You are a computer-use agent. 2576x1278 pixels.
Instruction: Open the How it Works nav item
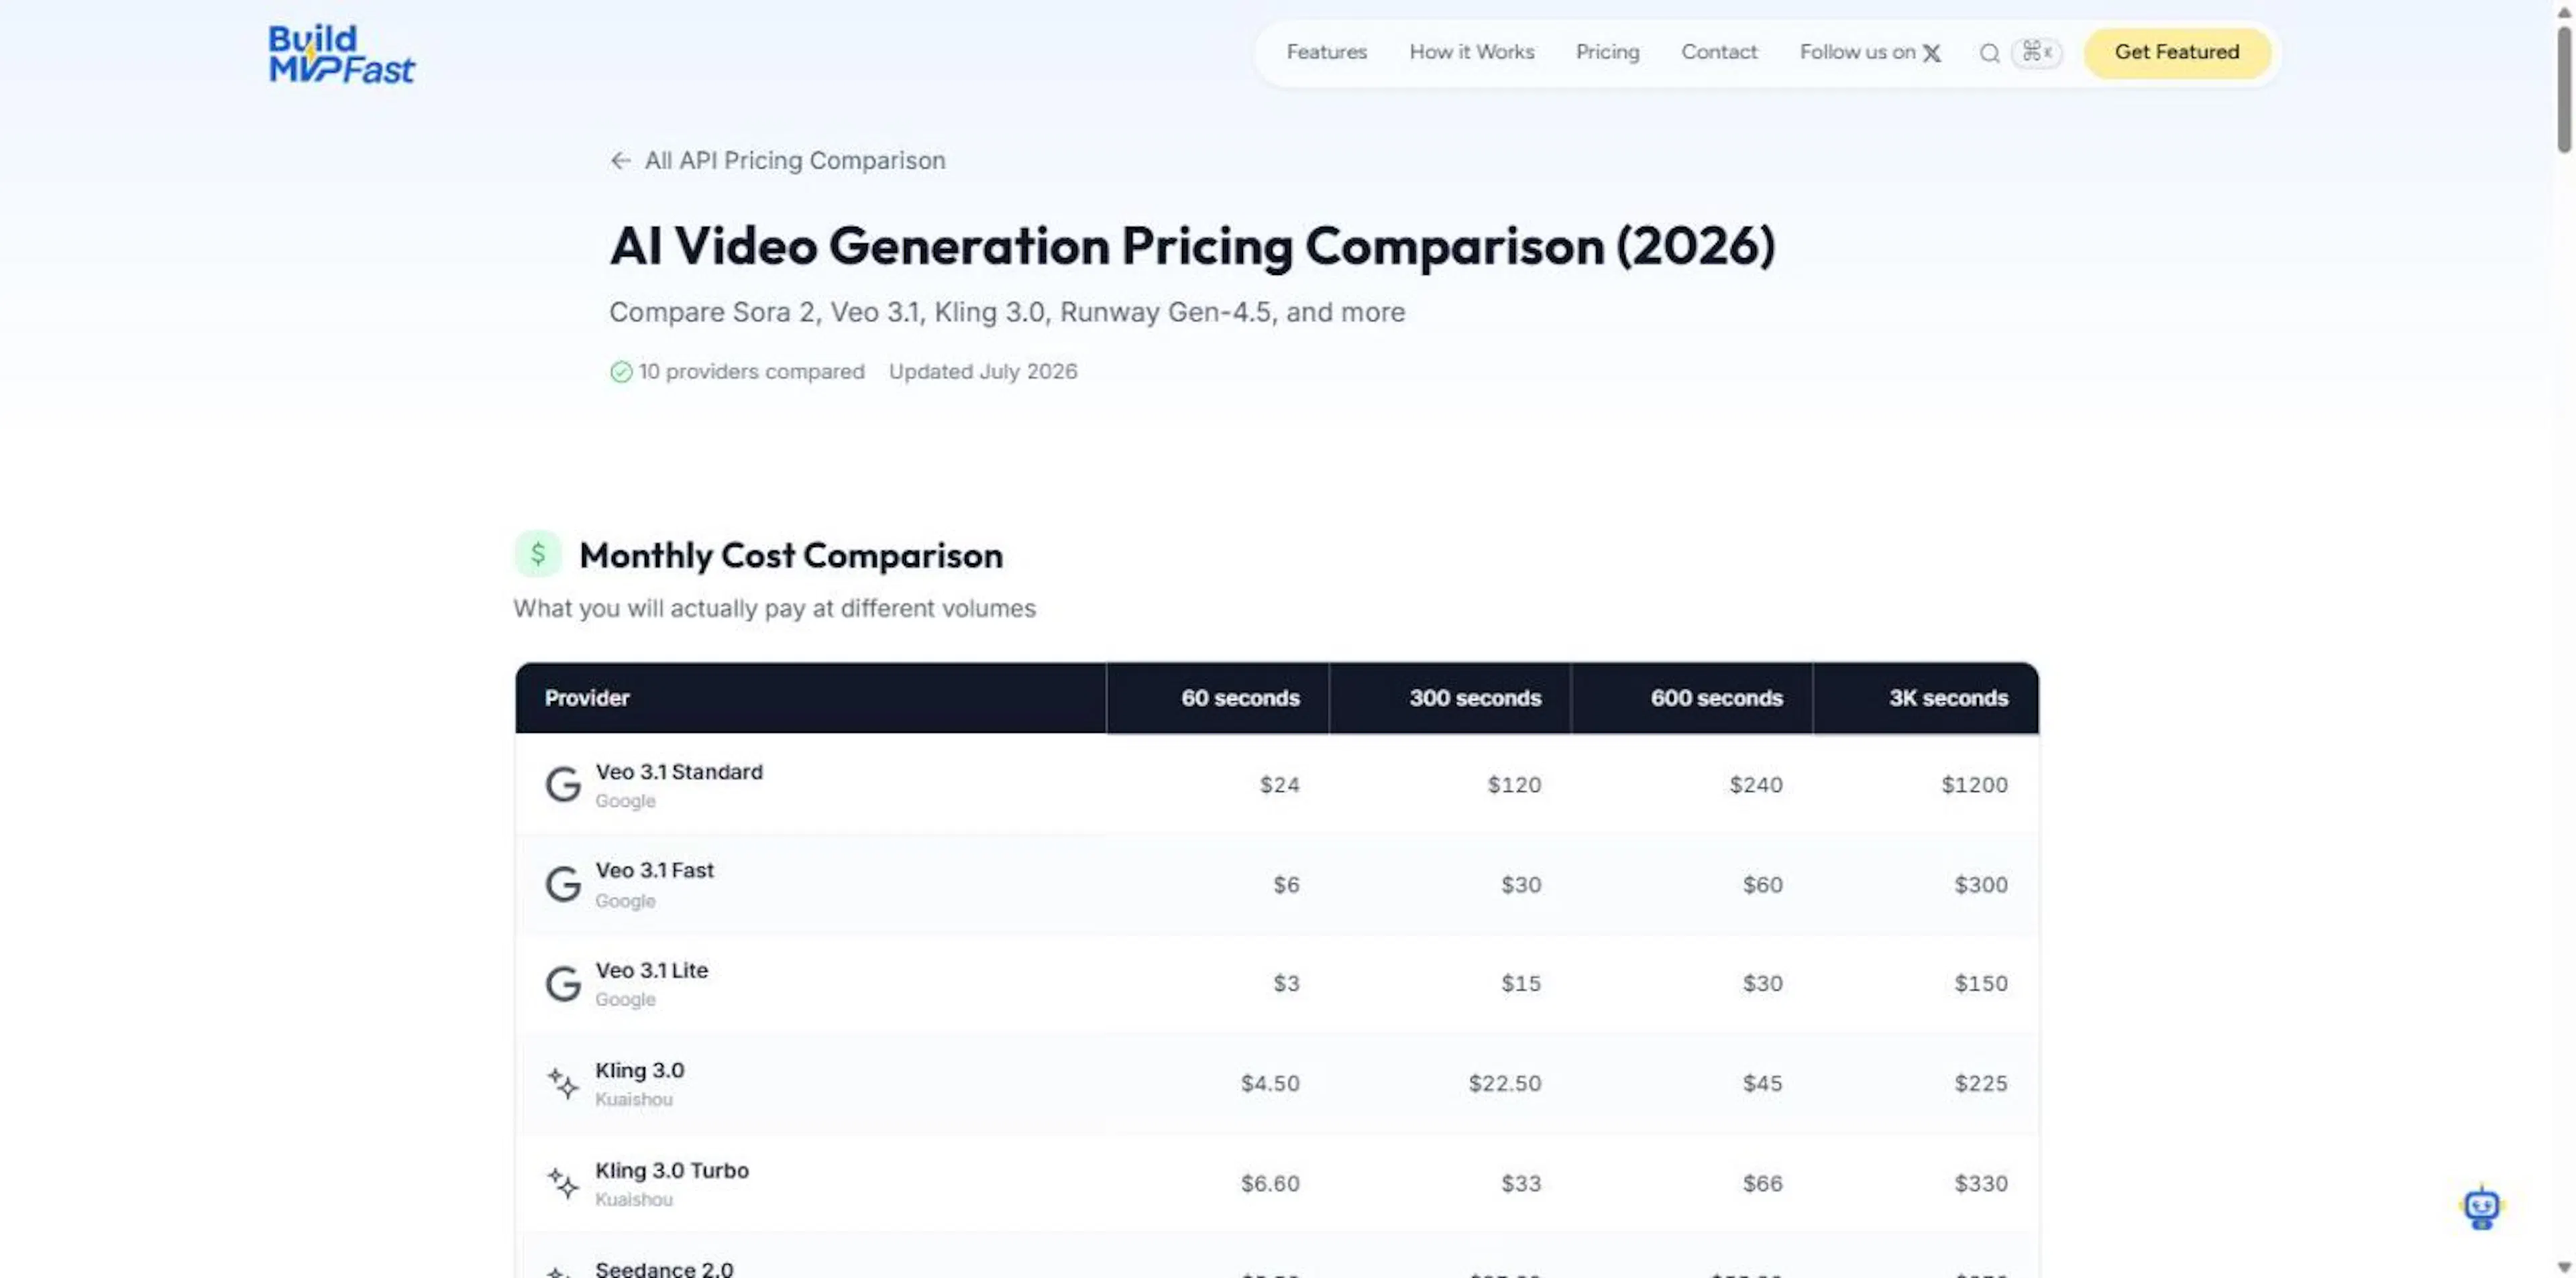coord(1471,52)
